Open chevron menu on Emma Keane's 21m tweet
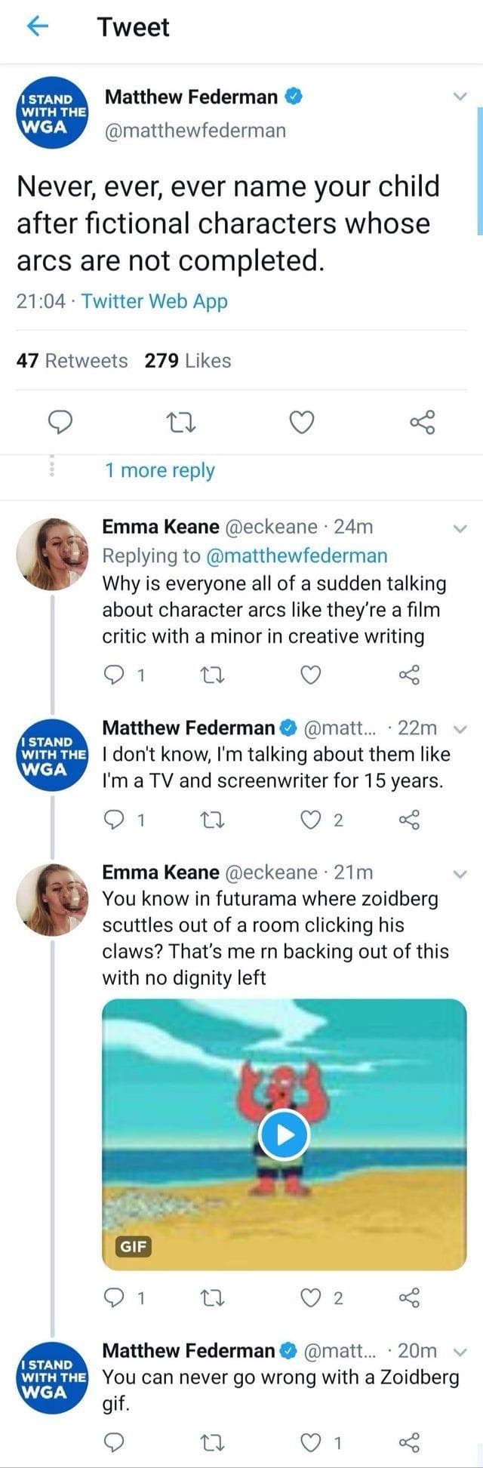483x1468 pixels. (460, 874)
